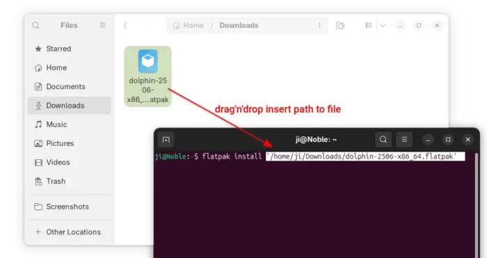The image size is (487, 258).
Task: Switch to list view icon
Action: click(369, 25)
